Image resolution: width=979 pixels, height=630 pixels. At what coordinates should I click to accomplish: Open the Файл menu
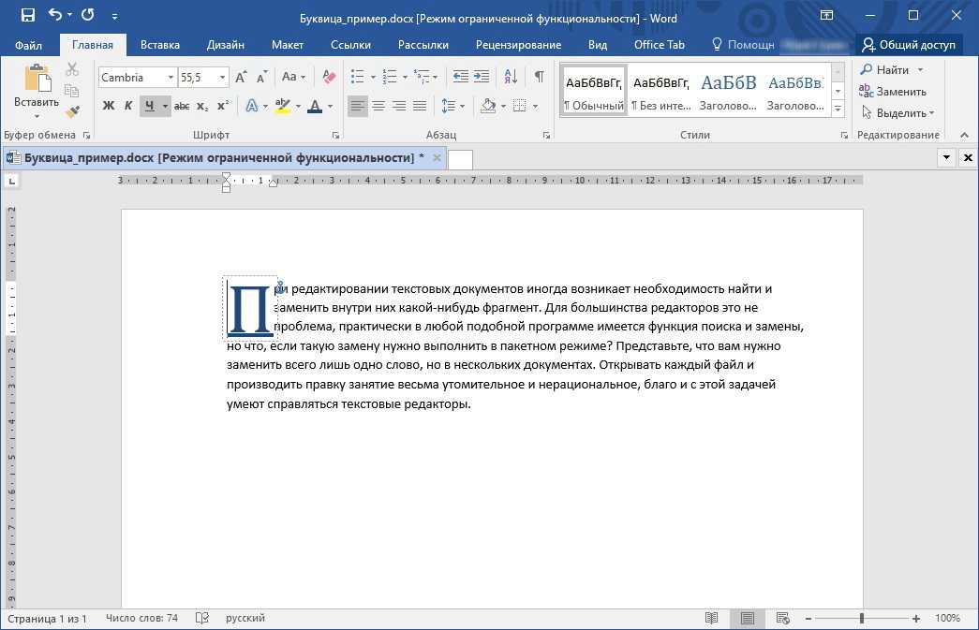pyautogui.click(x=28, y=45)
